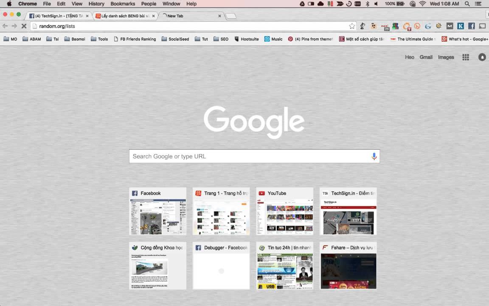The width and height of the screenshot is (489, 306).
Task: Click the blue G globe extension icon
Action: (x=428, y=26)
